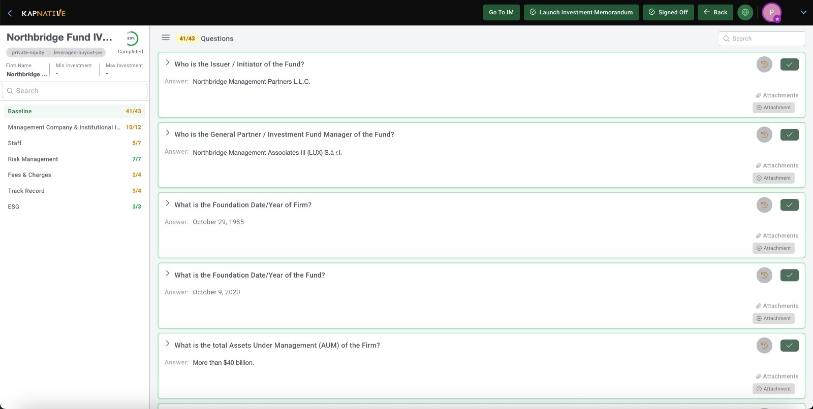The height and width of the screenshot is (409, 813).
Task: Click Northbridge Management Associates III answer
Action: (267, 152)
